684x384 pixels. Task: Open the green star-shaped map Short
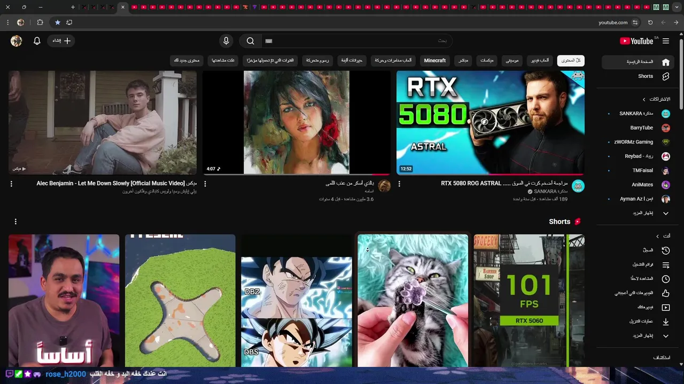pos(180,301)
